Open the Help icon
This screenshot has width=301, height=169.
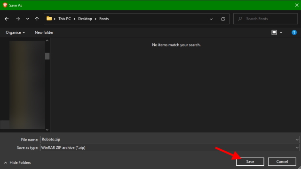pos(294,32)
